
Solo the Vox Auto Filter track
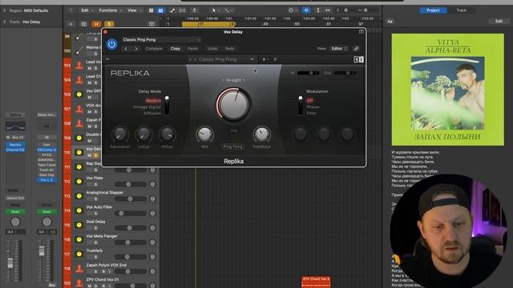pyautogui.click(x=95, y=214)
